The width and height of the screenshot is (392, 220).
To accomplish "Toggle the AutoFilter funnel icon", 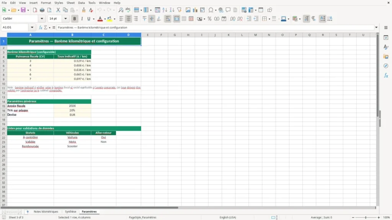I will [x=179, y=10].
